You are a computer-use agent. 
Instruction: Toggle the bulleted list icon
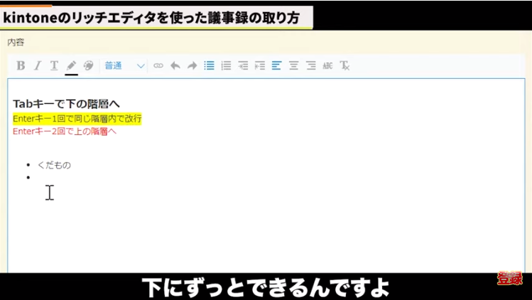point(209,65)
